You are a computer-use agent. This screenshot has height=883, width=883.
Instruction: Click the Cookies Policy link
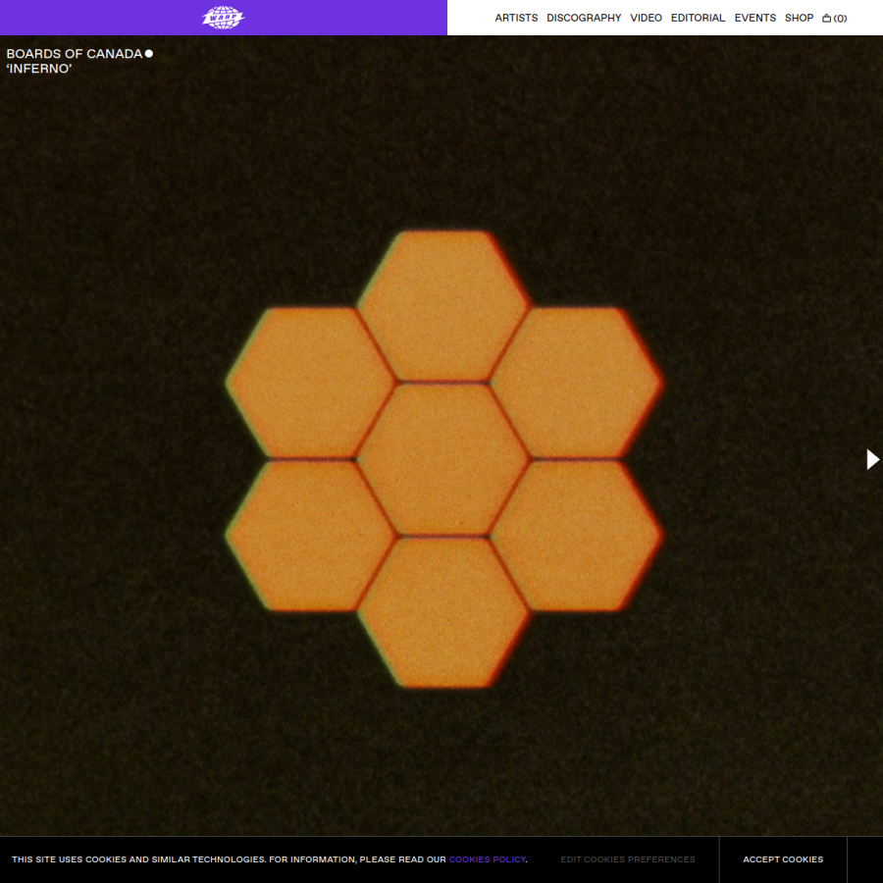click(487, 859)
